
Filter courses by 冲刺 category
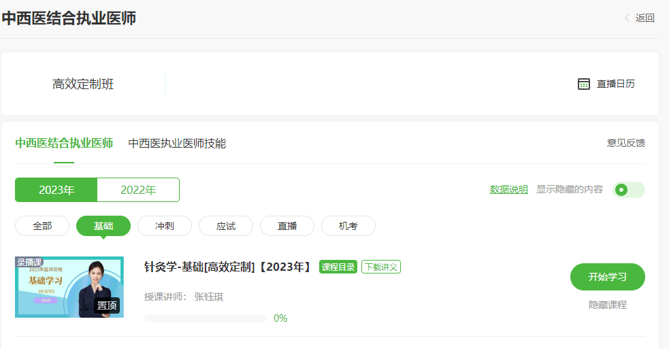point(165,226)
